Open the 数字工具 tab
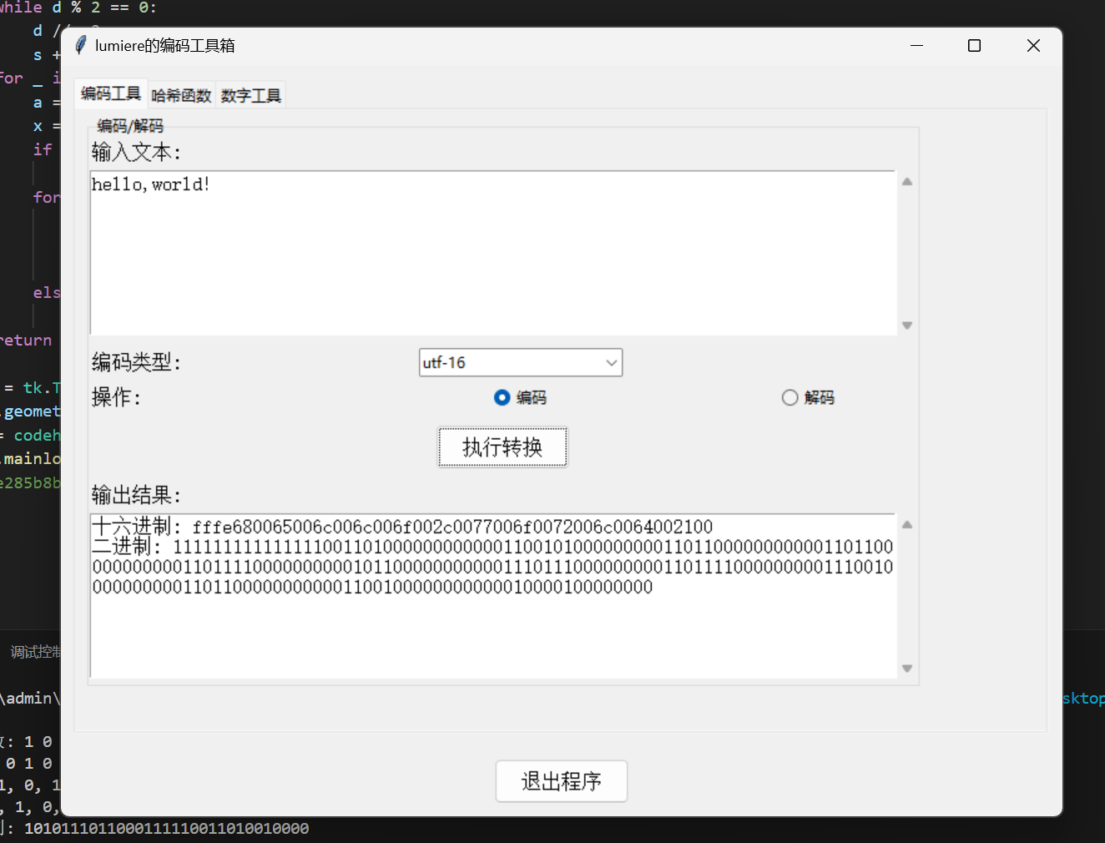 tap(251, 95)
